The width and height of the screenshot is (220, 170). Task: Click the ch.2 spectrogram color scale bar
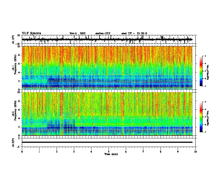point(201,117)
